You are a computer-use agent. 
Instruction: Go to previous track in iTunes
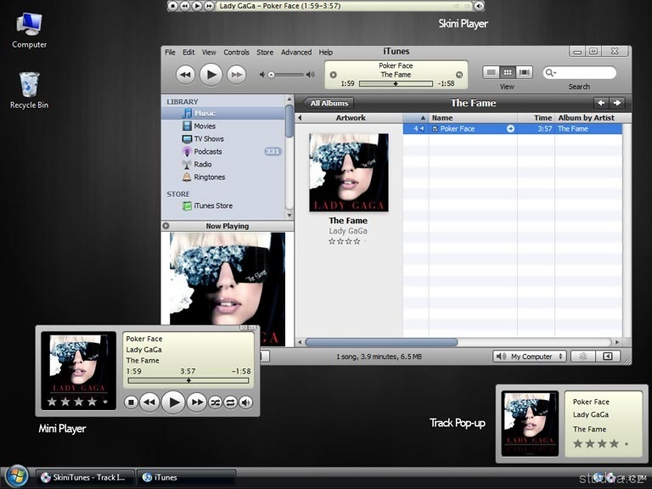pyautogui.click(x=185, y=75)
